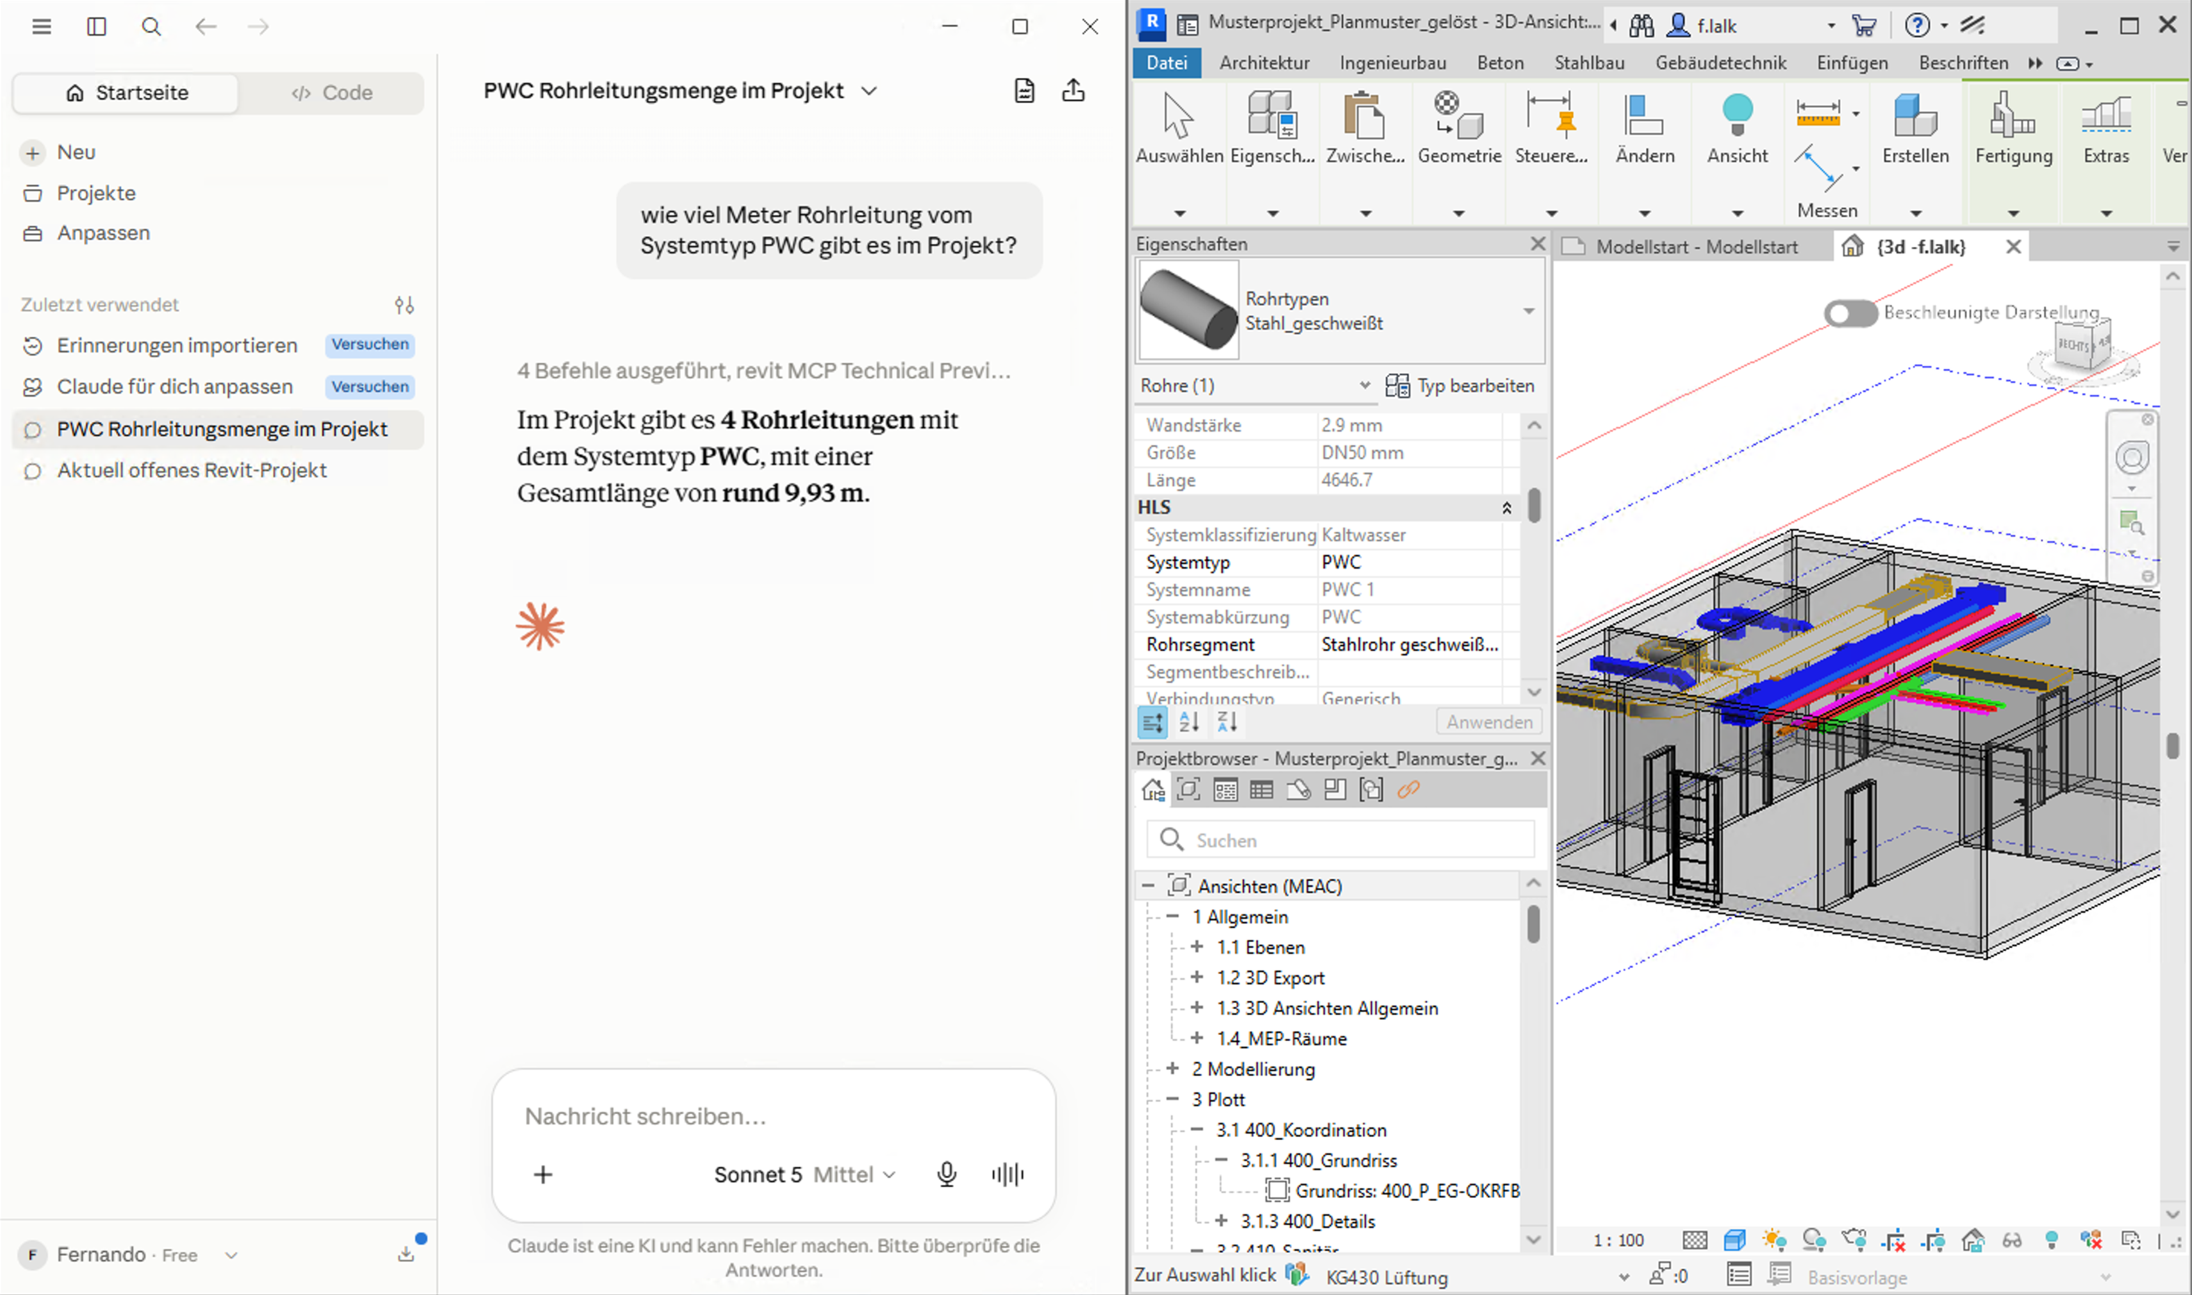Toggle Beschleunigte Darstellung switch
The image size is (2192, 1295).
pyautogui.click(x=1850, y=313)
